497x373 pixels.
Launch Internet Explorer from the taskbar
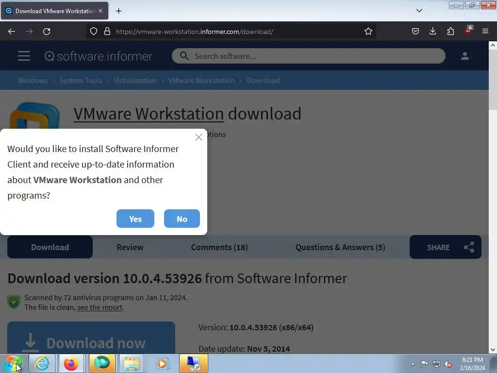(42, 363)
